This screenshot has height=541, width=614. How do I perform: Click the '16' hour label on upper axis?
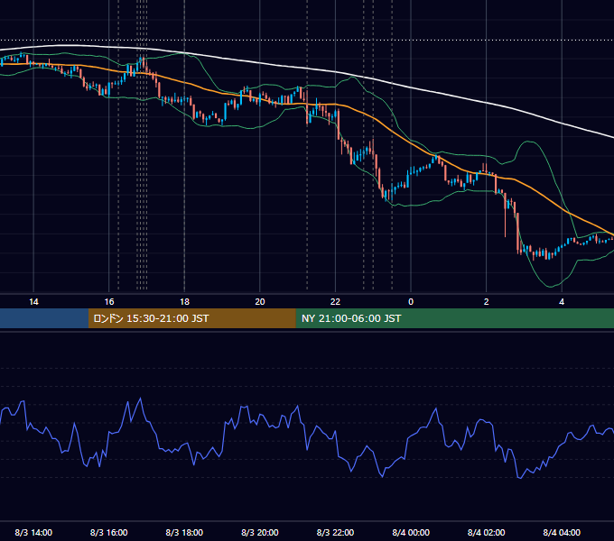[109, 302]
